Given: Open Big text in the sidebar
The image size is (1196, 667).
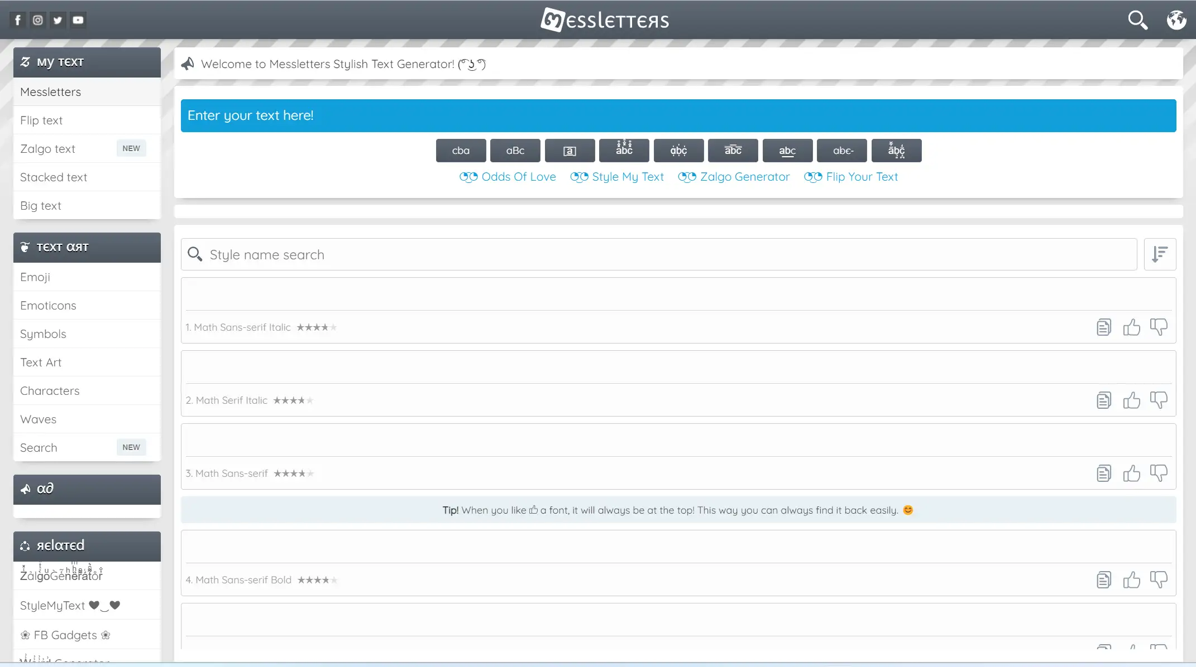Looking at the screenshot, I should pos(87,206).
